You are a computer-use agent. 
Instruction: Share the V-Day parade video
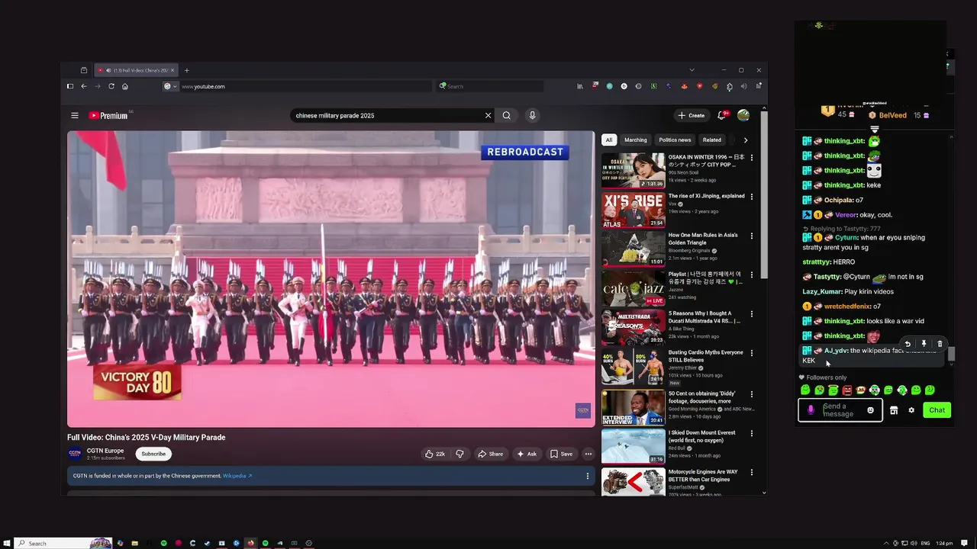coord(490,454)
